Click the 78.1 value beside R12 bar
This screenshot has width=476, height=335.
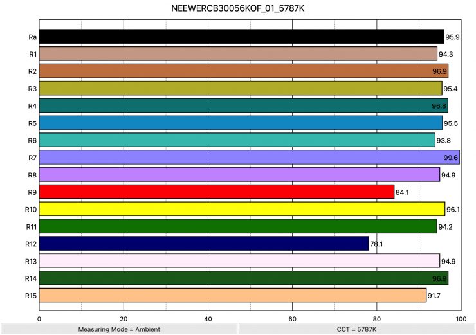pos(378,244)
